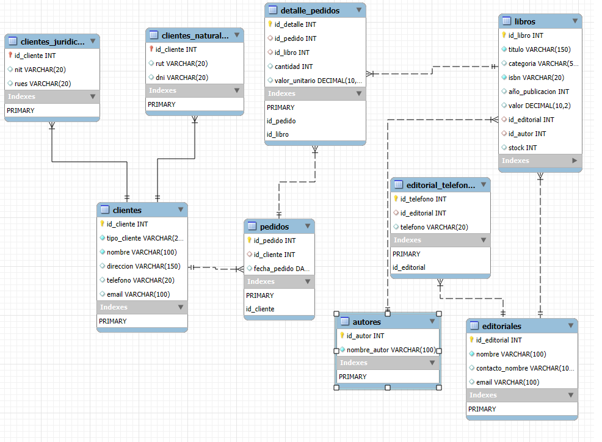The width and height of the screenshot is (602, 442).
Task: Click foreign key diamond of id_autor in libros
Action: (504, 134)
